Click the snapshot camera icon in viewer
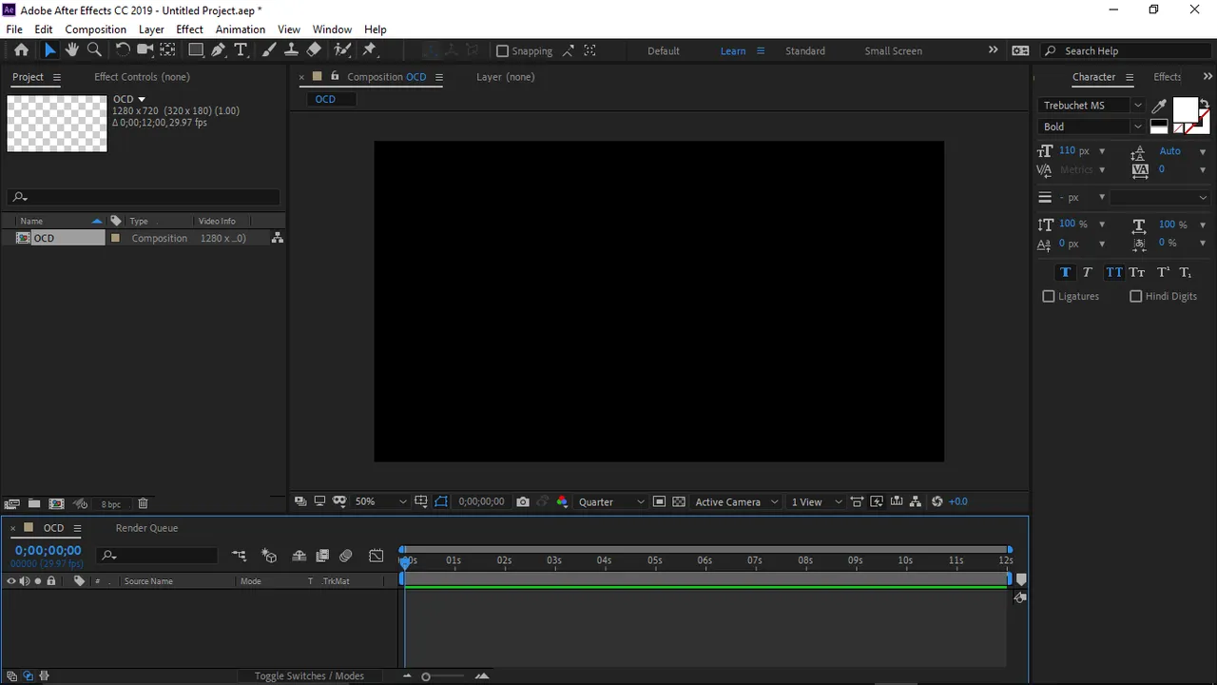 point(523,501)
